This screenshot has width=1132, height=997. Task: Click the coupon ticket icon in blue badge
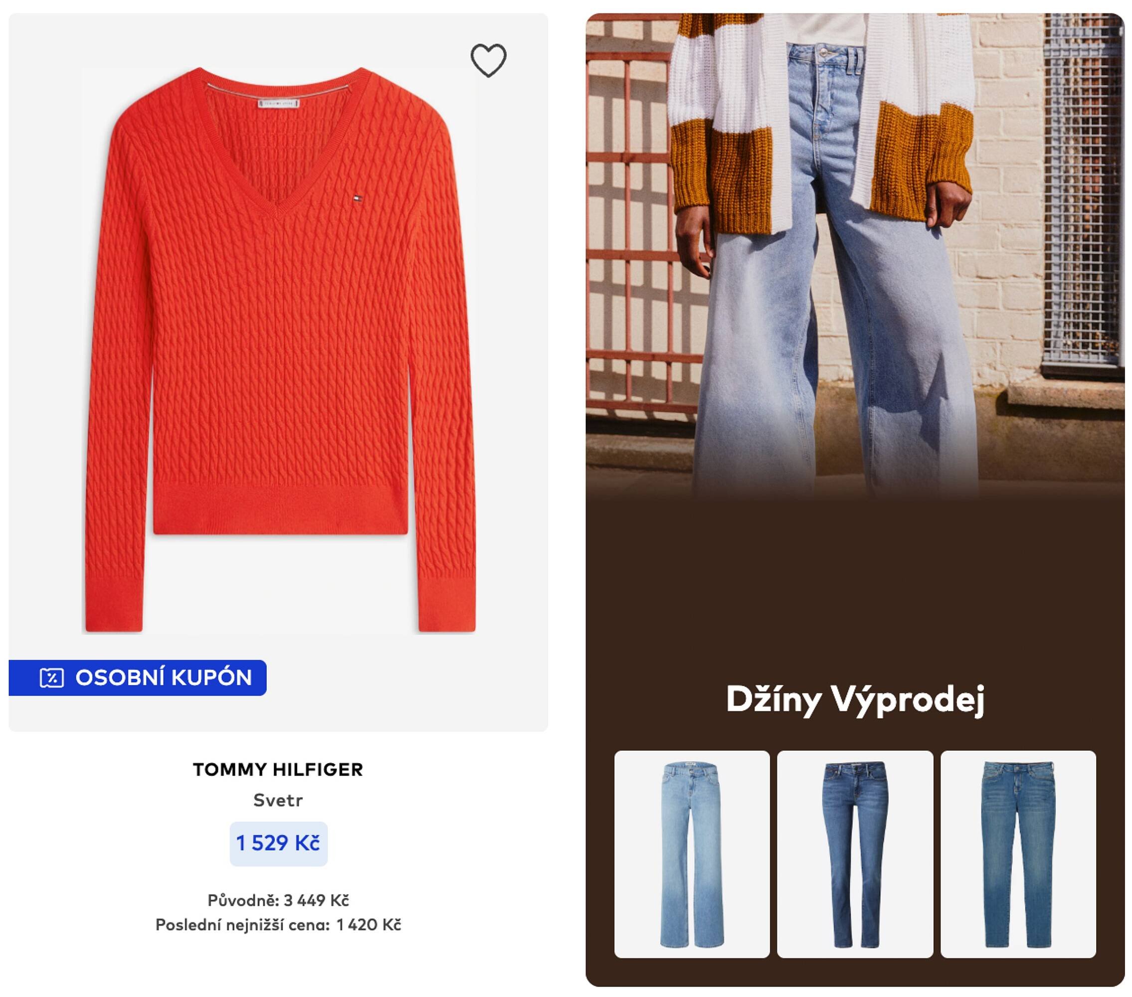(52, 677)
